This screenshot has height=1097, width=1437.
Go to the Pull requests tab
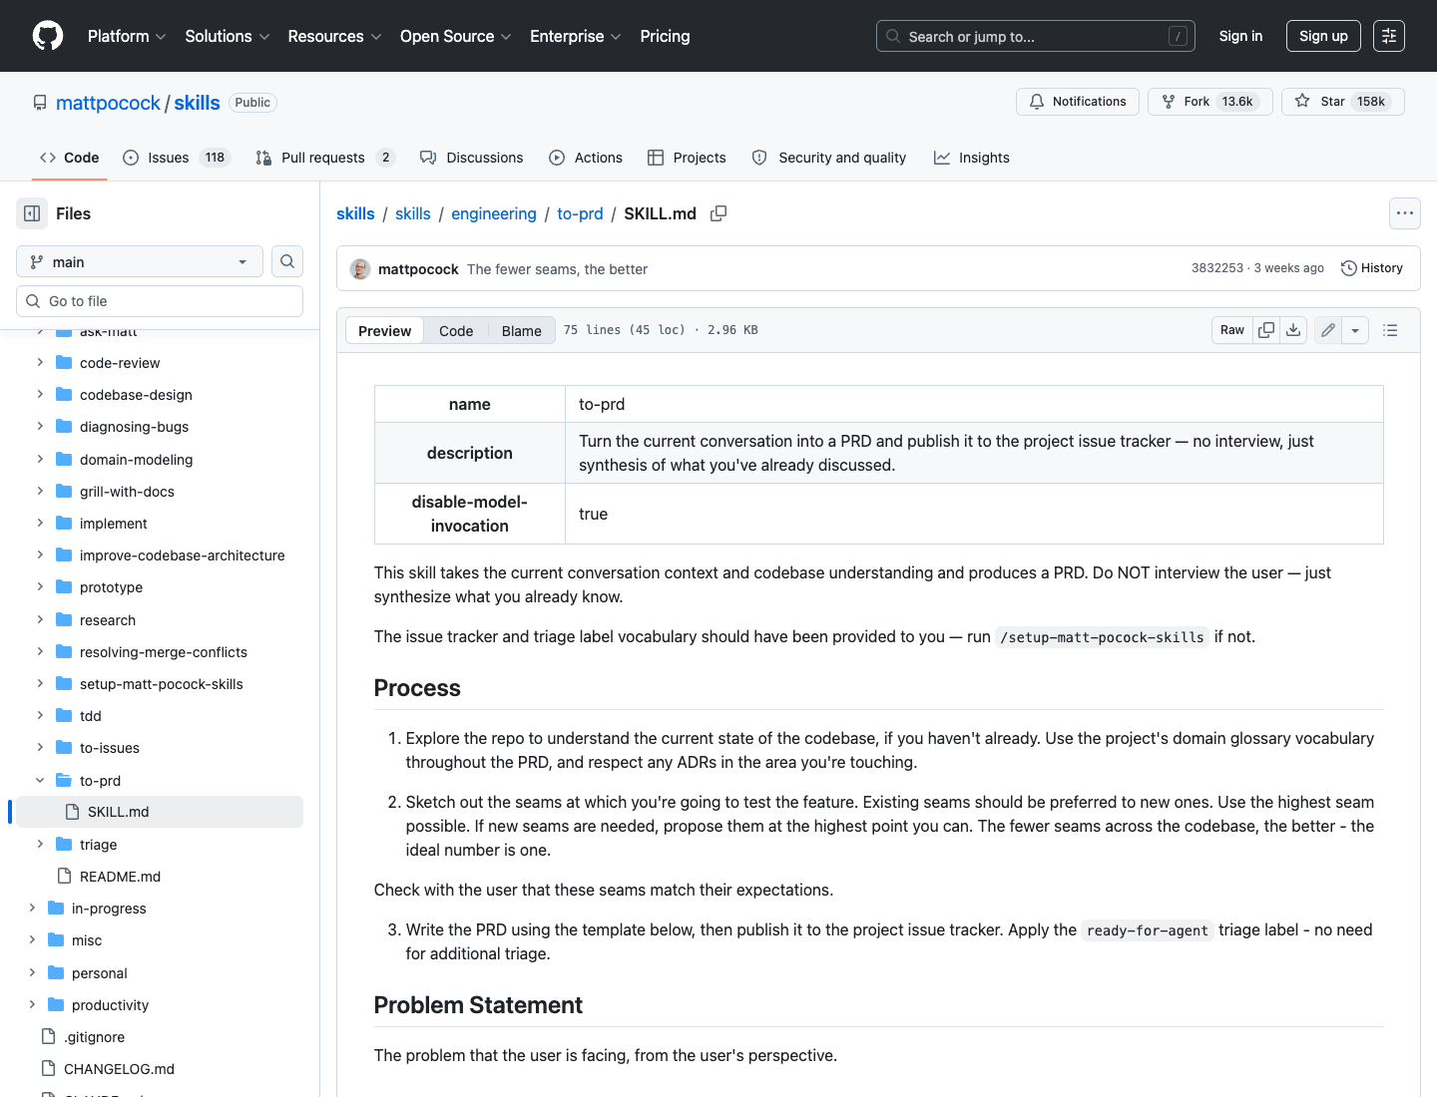325,158
